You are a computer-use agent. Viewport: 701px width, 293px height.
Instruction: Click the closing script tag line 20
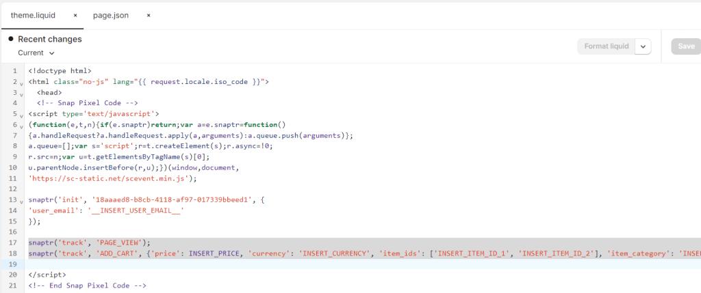coord(47,275)
